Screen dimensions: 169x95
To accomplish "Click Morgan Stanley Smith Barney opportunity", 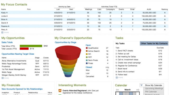I will click(x=14, y=75).
